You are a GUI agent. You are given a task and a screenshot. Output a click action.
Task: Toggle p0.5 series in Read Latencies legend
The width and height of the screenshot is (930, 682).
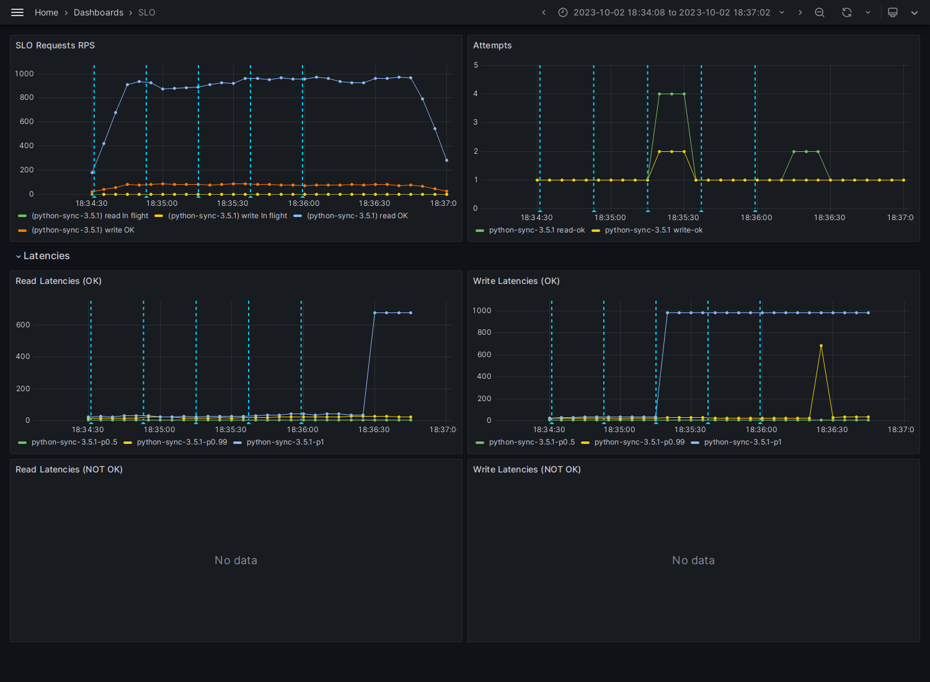coord(74,442)
